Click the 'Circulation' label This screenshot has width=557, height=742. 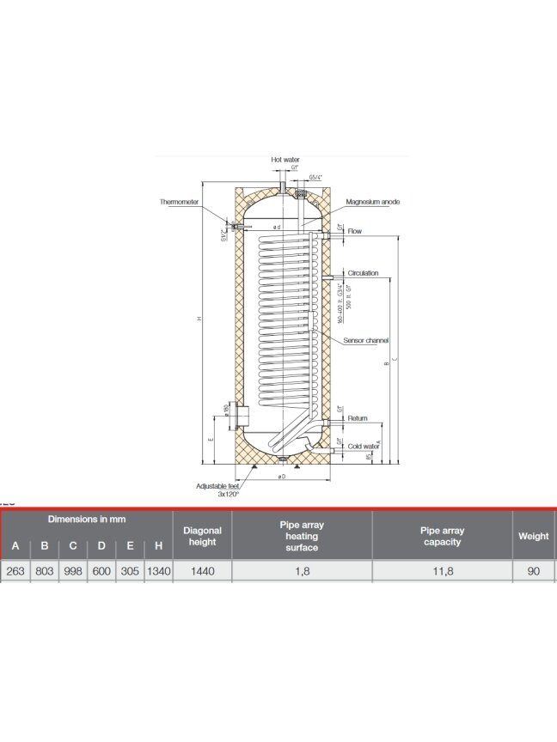click(x=364, y=273)
